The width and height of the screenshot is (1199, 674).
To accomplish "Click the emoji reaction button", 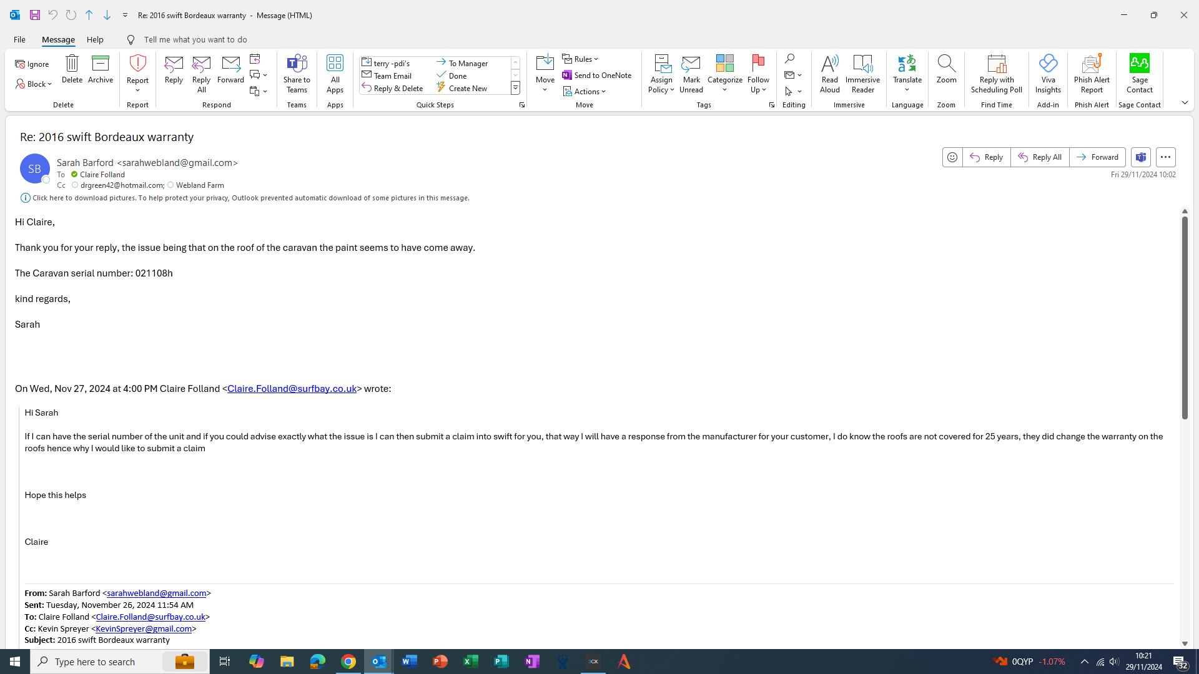I will click(952, 157).
